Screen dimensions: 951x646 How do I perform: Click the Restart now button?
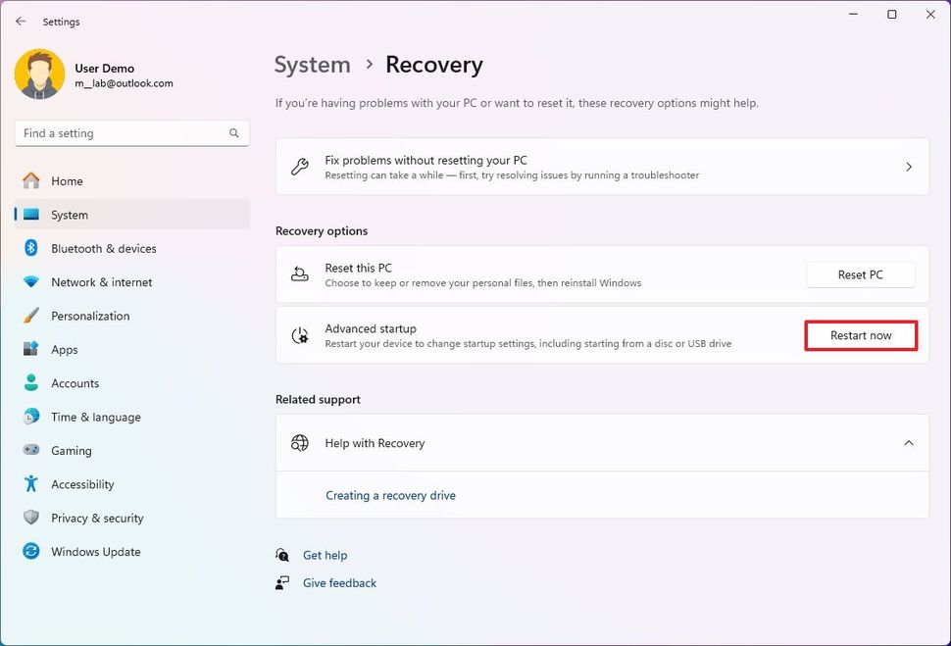(860, 335)
